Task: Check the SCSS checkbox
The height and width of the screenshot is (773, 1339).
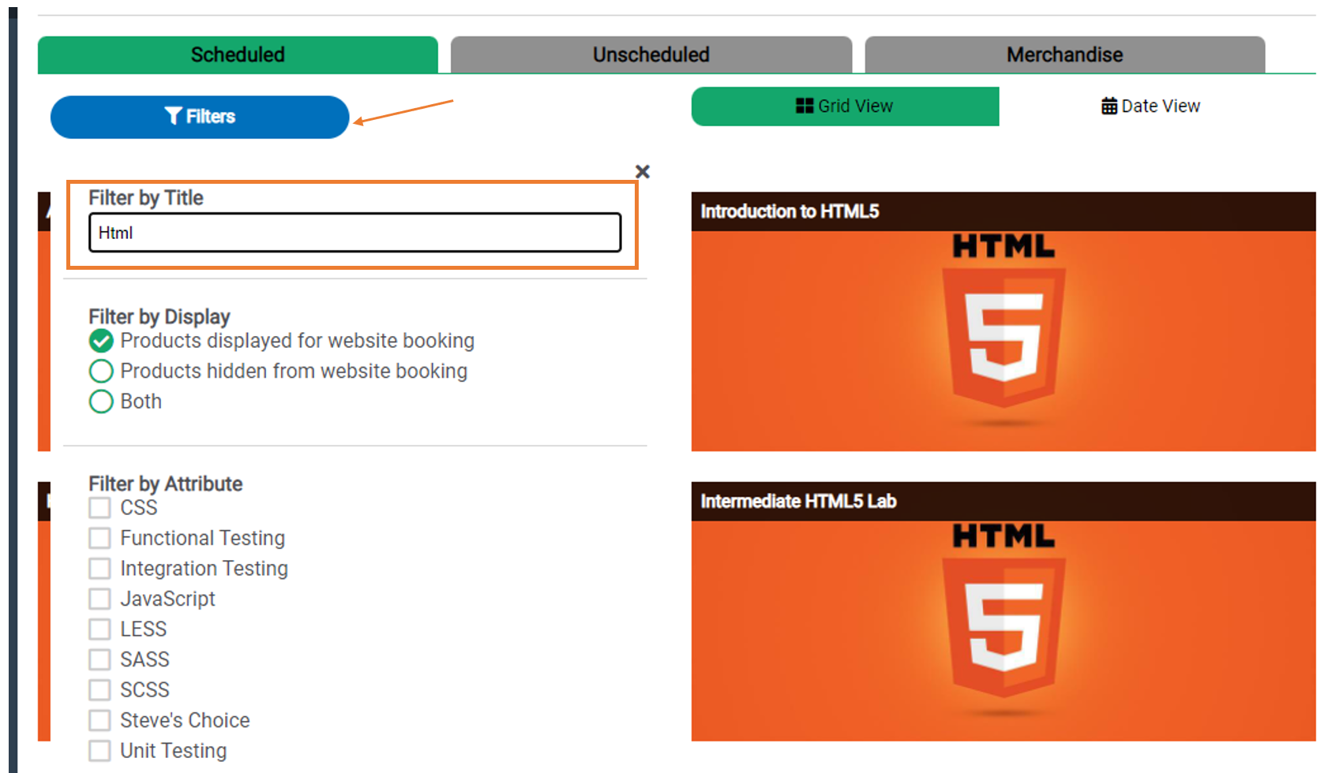Action: point(99,690)
